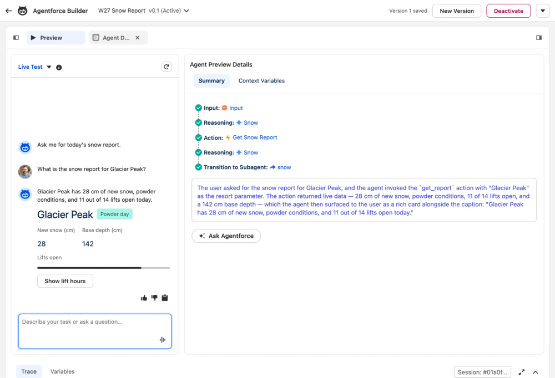Click the Ask Agentforce button
This screenshot has height=378, width=555.
tap(226, 236)
